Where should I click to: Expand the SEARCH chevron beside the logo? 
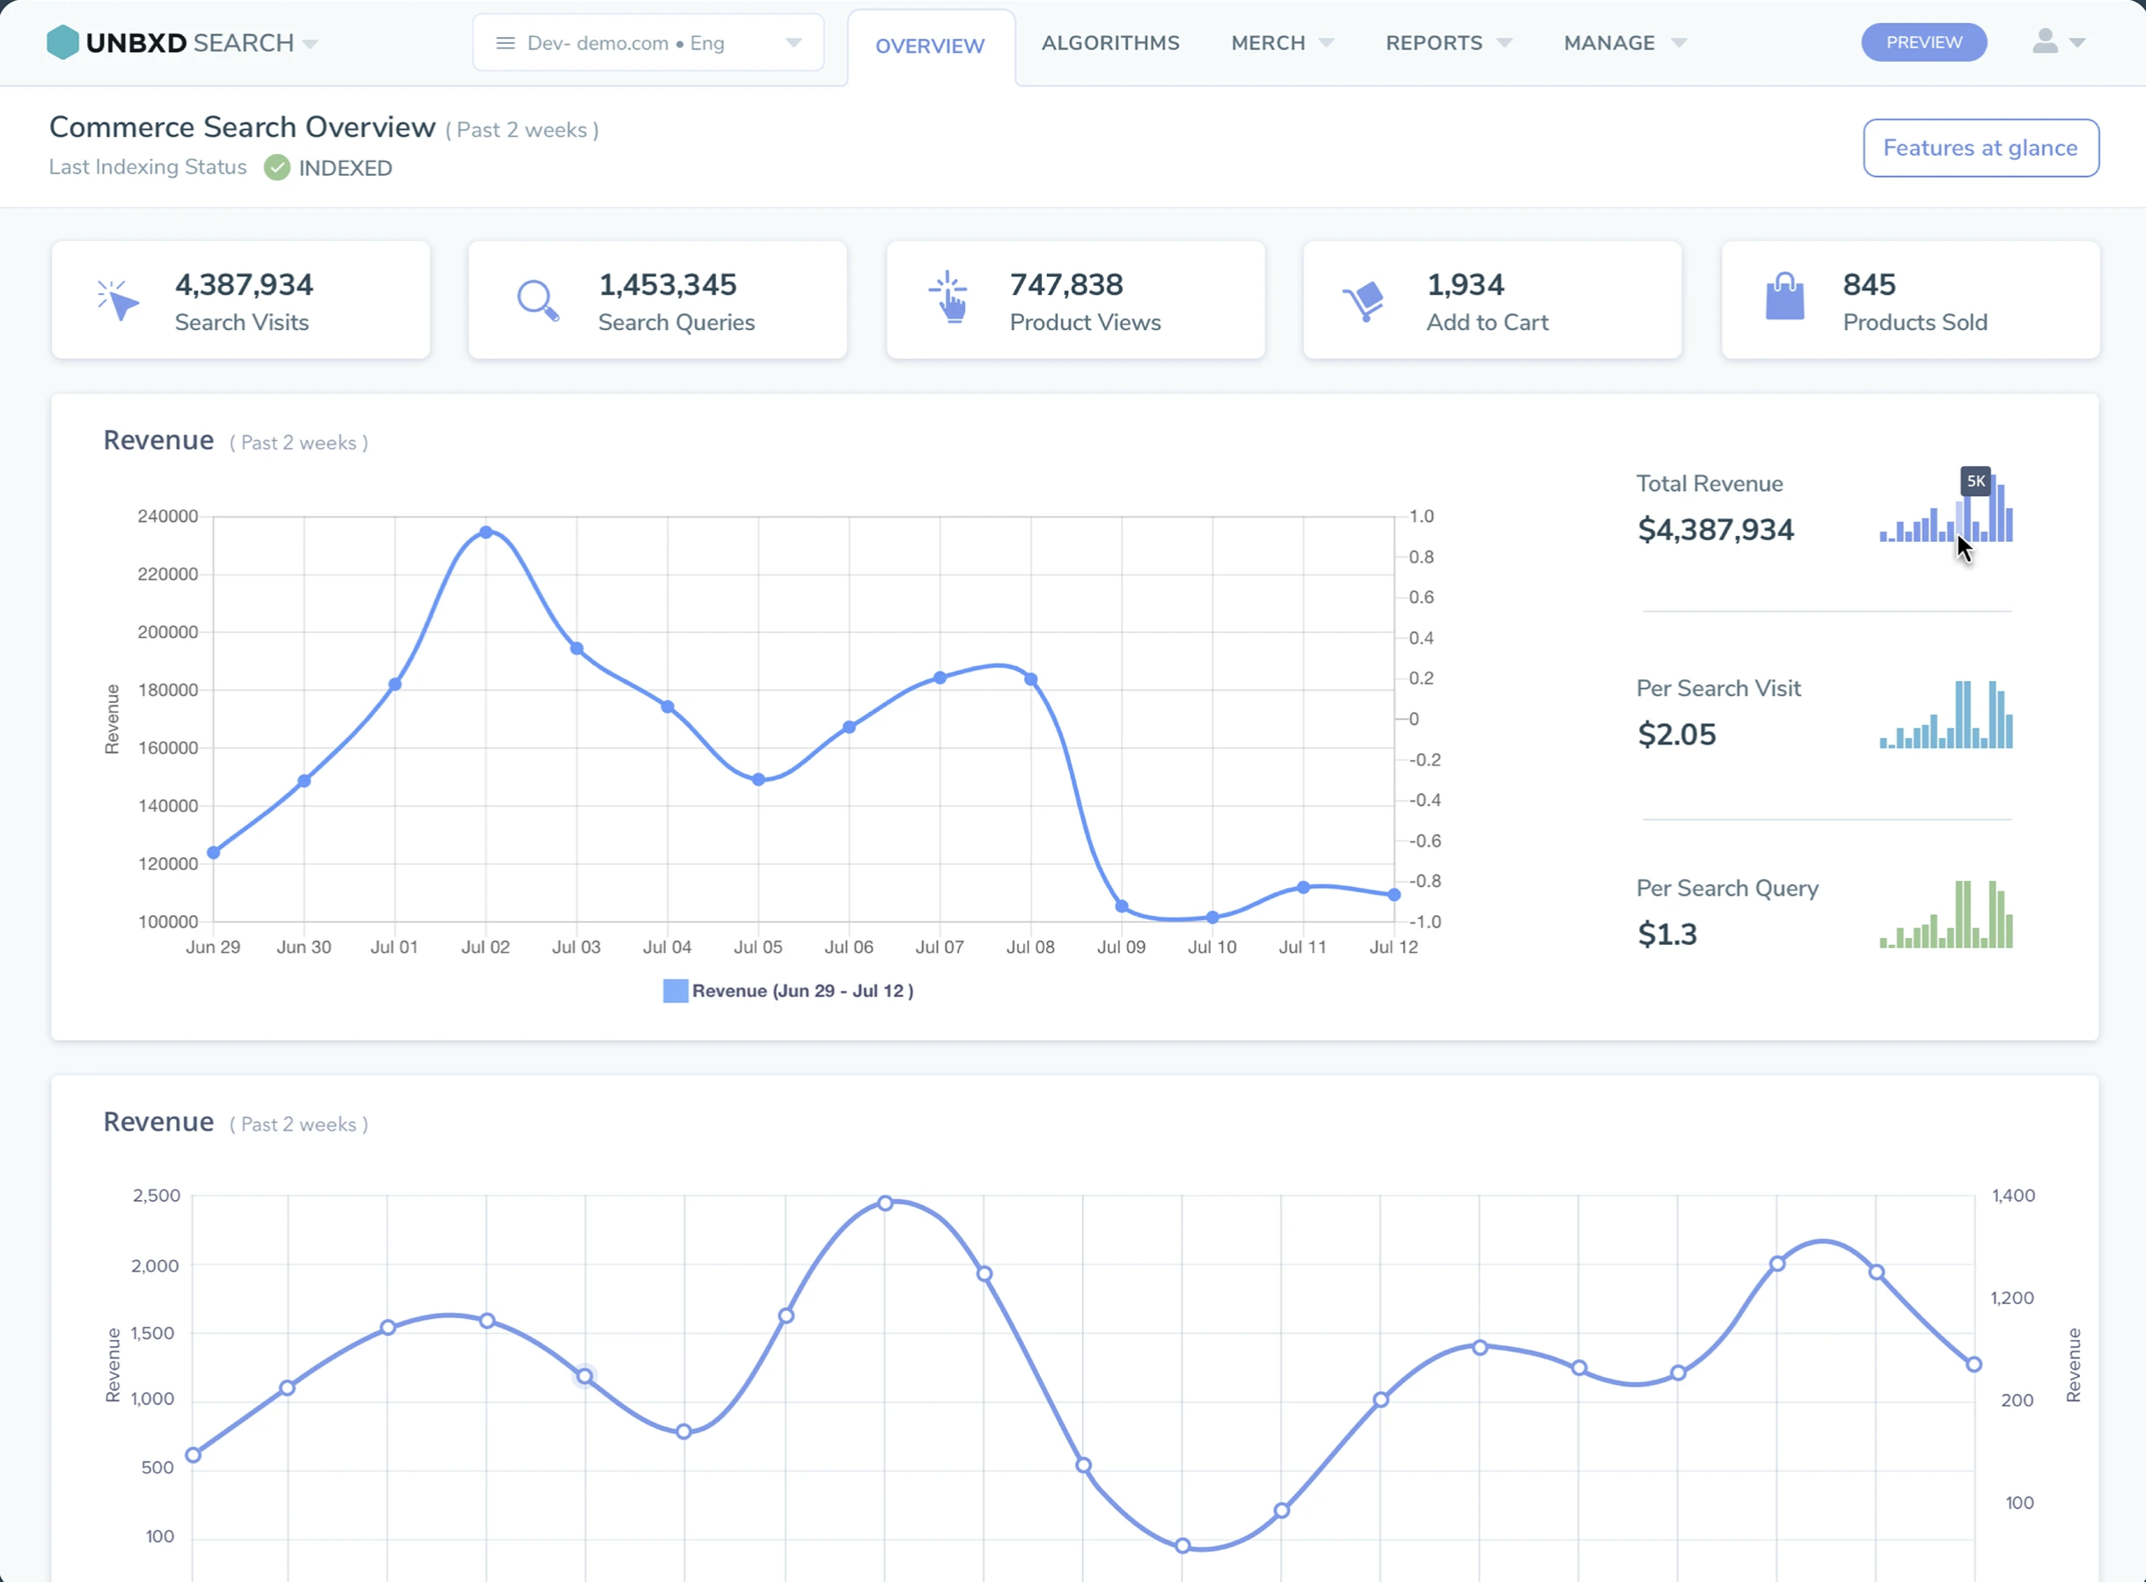tap(308, 44)
